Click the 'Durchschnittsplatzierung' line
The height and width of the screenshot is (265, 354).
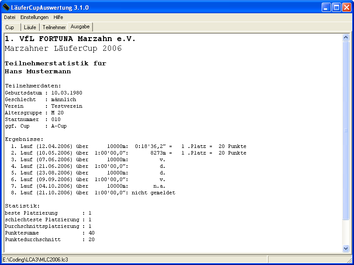point(48,226)
